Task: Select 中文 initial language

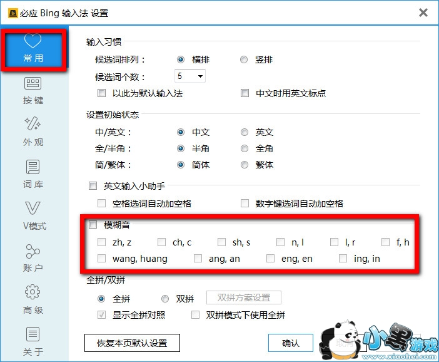Action: (181, 132)
